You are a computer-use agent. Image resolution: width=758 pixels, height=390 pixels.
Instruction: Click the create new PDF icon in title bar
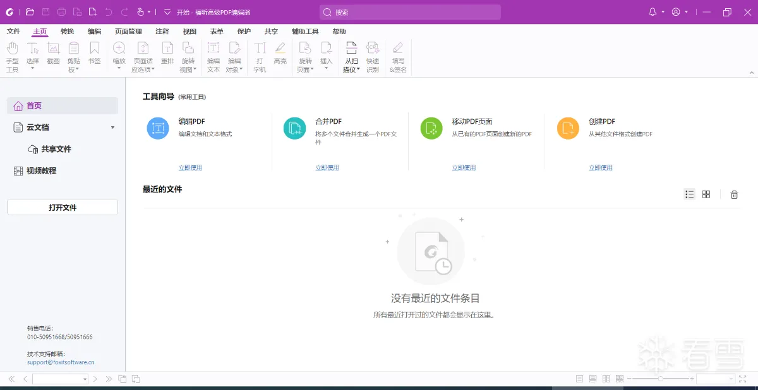click(x=93, y=12)
